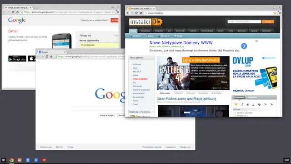Click home icon in Google.pl window
Screen dimensions: 291x164
51,56
